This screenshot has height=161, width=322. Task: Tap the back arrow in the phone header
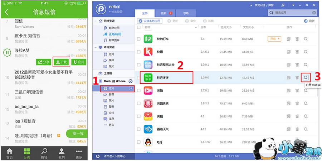coord(6,12)
